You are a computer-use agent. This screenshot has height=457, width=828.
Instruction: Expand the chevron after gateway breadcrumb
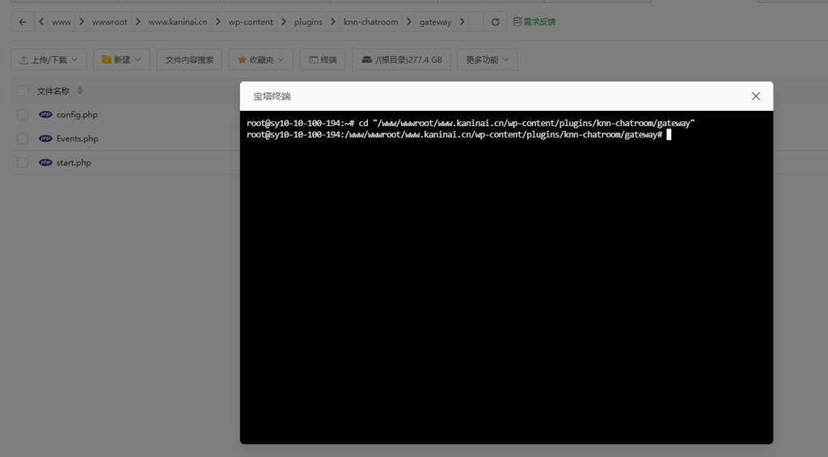click(462, 22)
